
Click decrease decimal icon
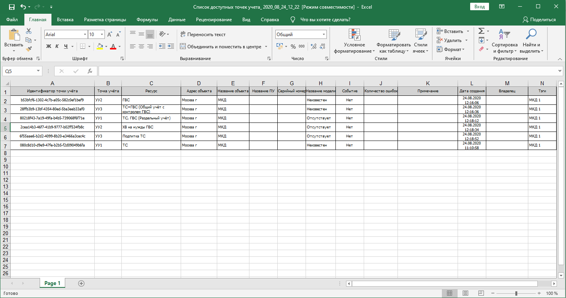pos(322,46)
